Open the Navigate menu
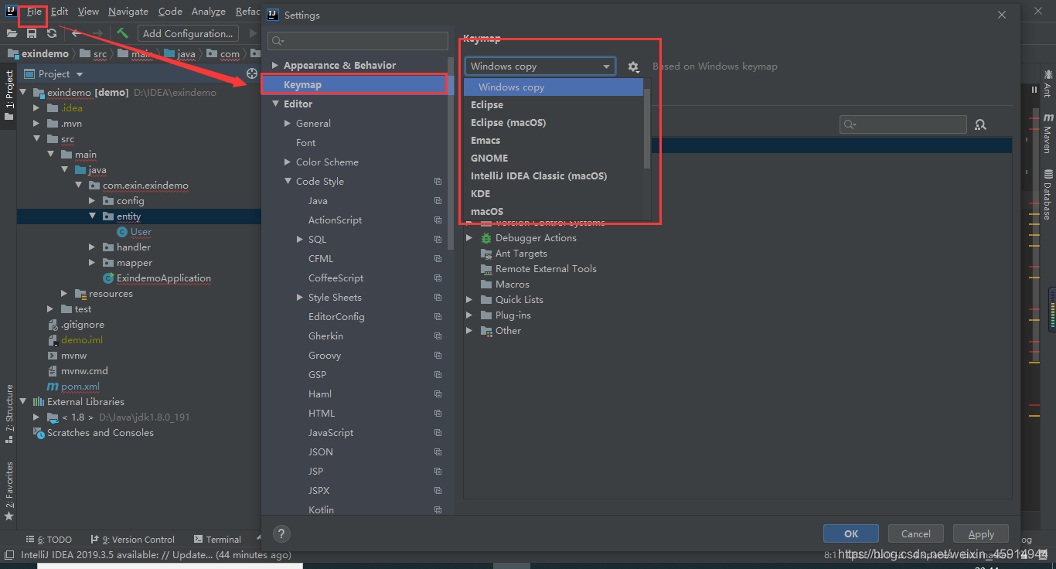 click(128, 12)
